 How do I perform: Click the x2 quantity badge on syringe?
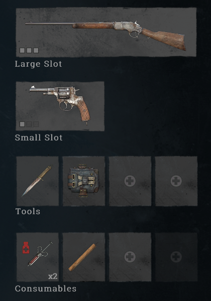(53, 276)
